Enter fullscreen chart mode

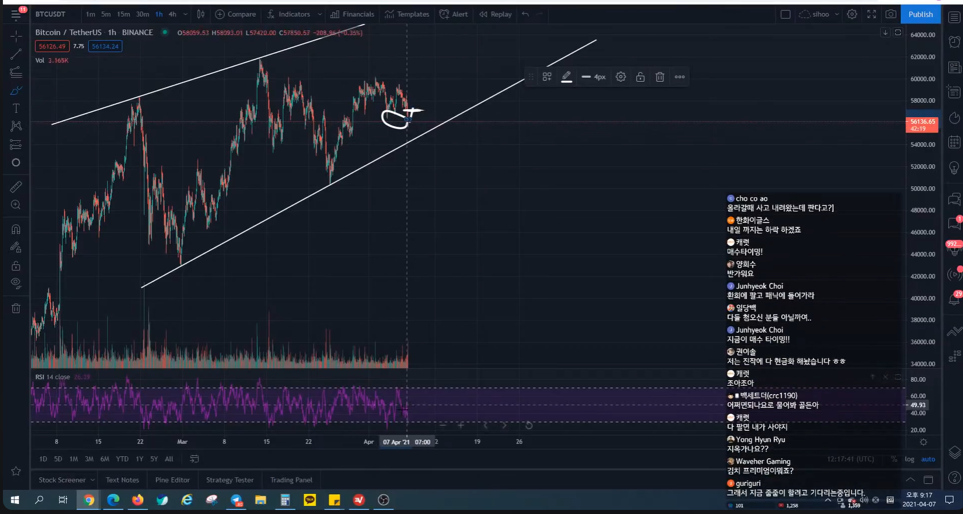pos(872,14)
